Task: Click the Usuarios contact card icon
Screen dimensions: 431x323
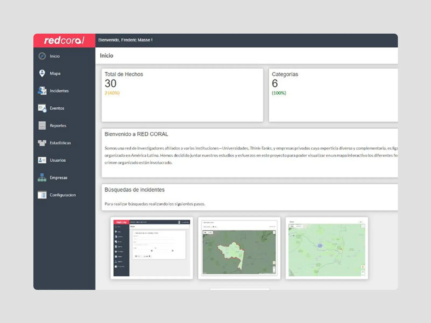Action: coord(42,160)
